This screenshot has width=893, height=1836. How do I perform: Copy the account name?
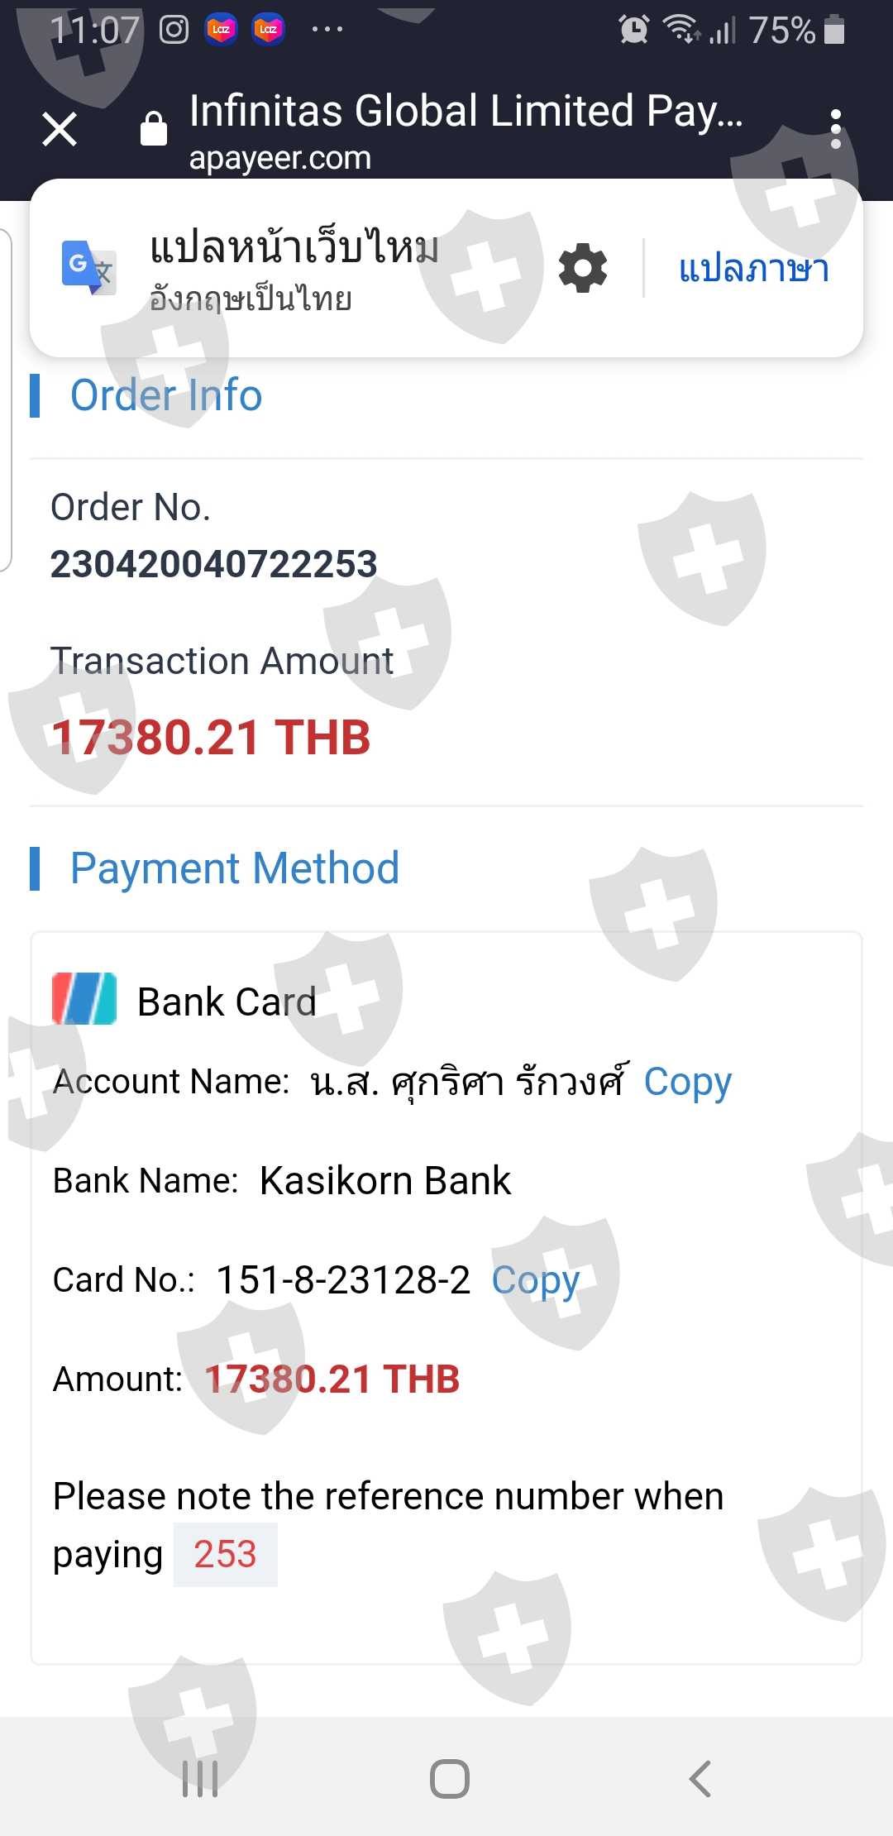(688, 1081)
